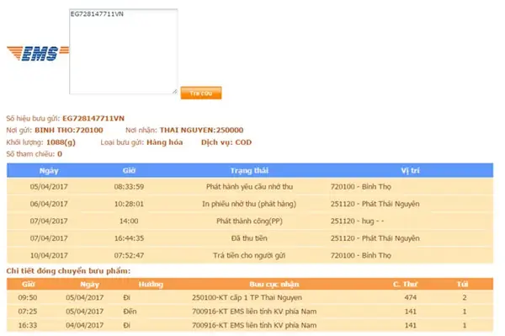Click status In phiếu nhờ thu (phát hàng)

pos(249,204)
